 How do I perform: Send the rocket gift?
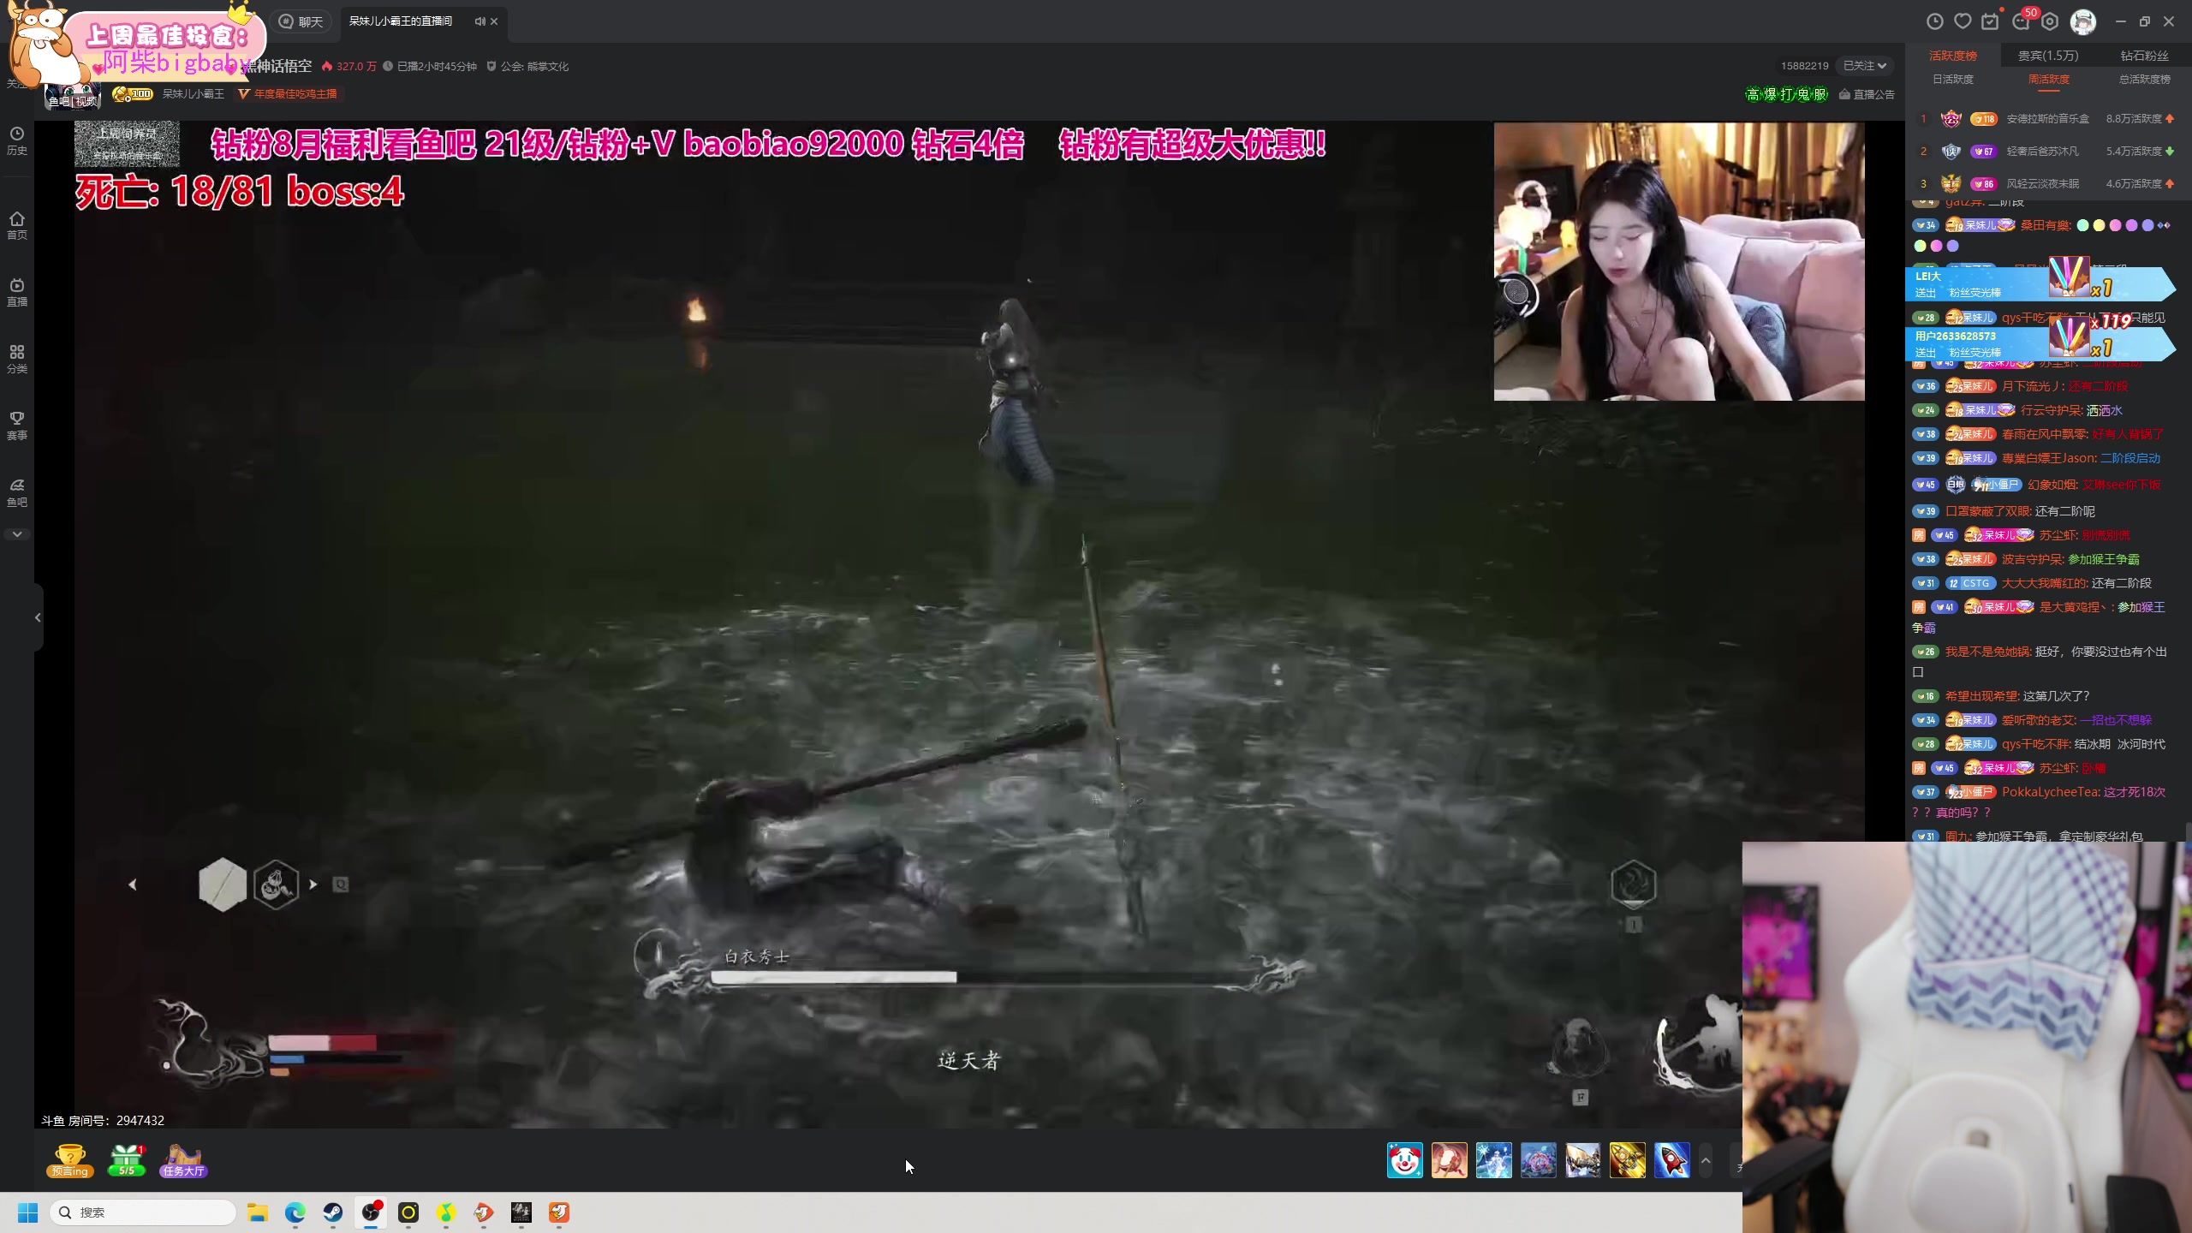pos(1672,1161)
